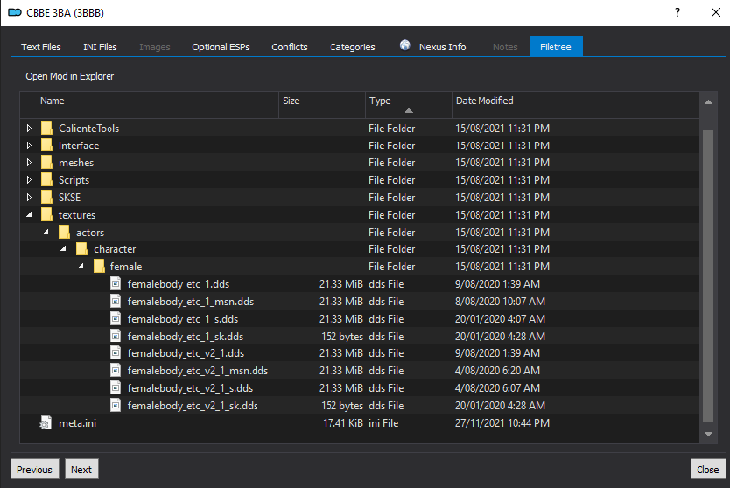730x488 pixels.
Task: Click the CalienteTools folder icon
Action: pyautogui.click(x=46, y=128)
